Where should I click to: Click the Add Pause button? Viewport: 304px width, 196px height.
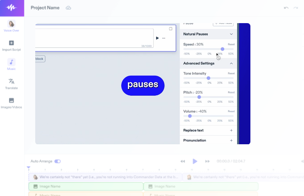tap(223, 24)
